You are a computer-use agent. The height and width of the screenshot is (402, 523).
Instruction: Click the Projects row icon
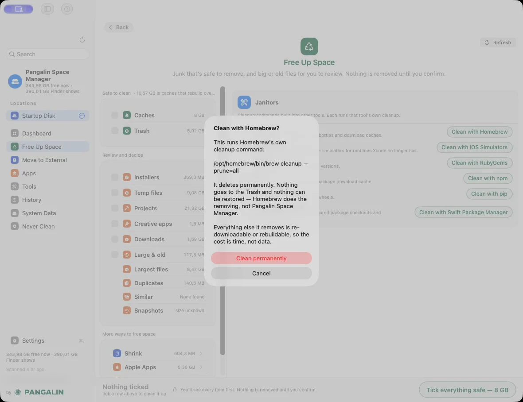pos(127,208)
